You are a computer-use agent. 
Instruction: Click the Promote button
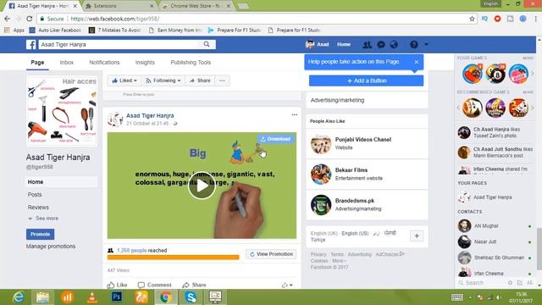(40, 234)
